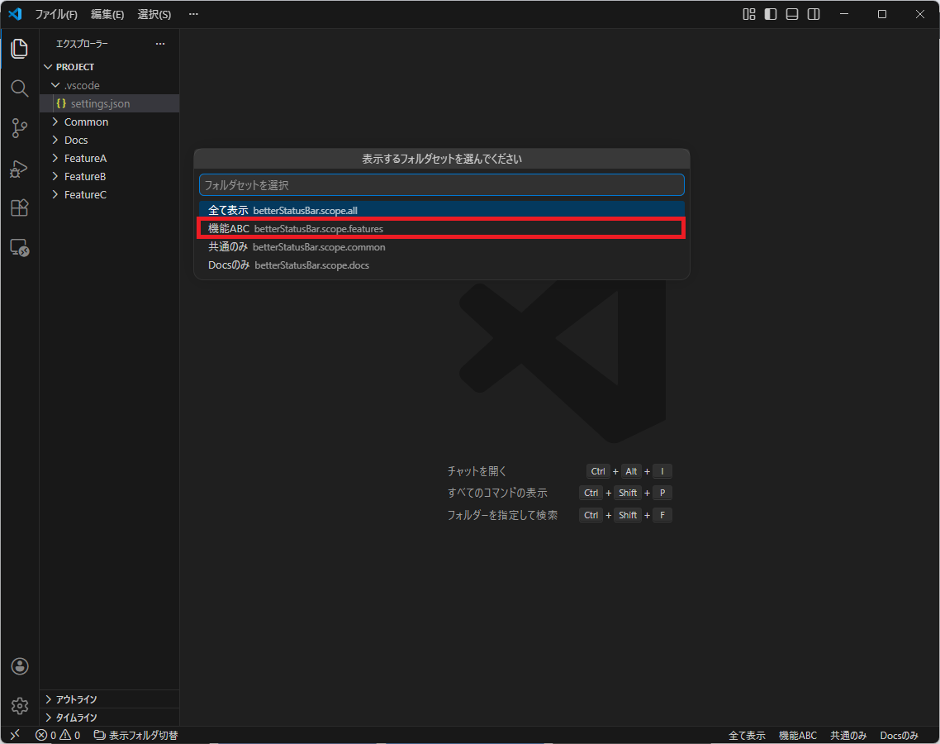
Task: Click the remote window status bar icon
Action: 14,735
